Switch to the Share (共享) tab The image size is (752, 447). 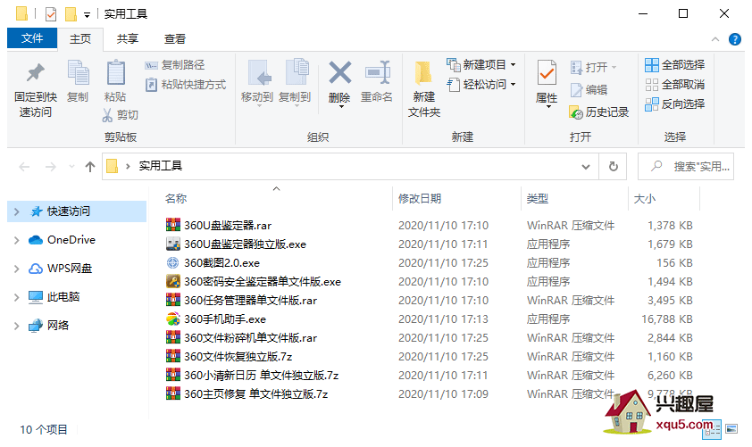click(128, 38)
